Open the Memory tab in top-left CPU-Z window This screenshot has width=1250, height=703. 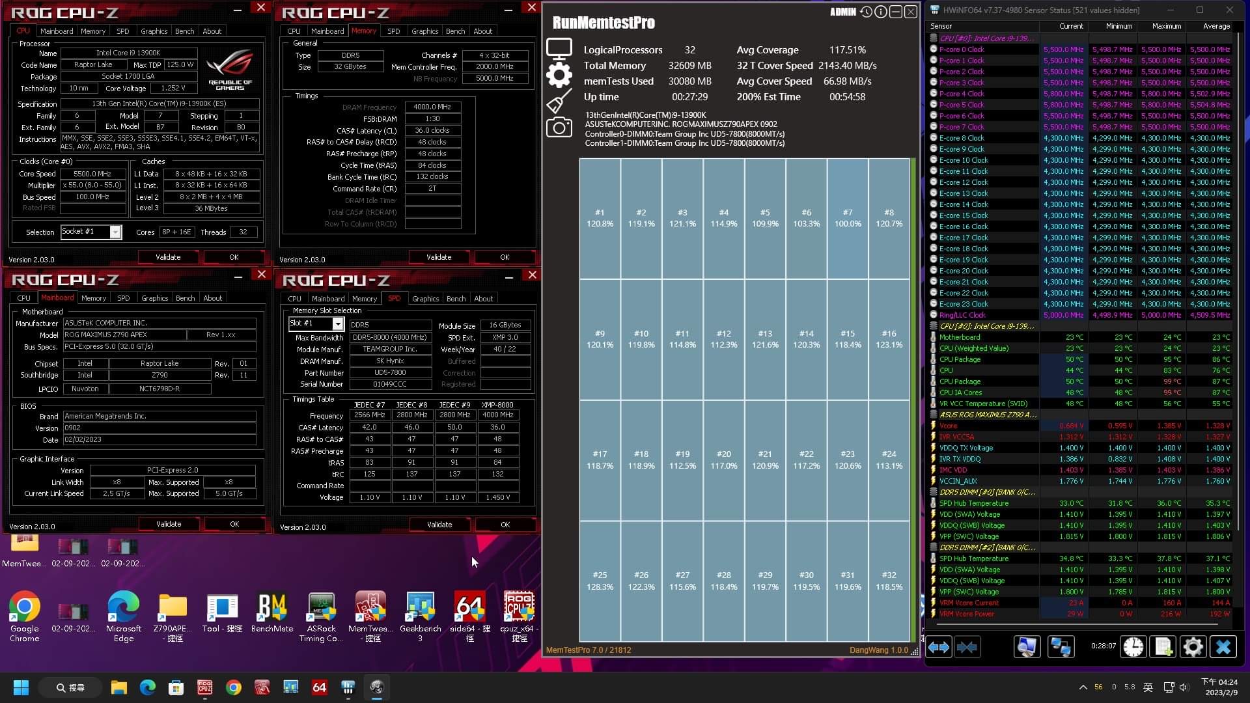tap(93, 31)
